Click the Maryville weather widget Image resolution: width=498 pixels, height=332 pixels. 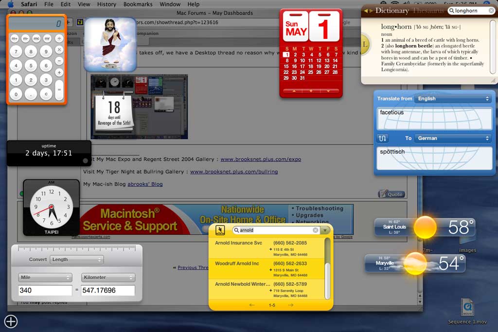tap(415, 263)
